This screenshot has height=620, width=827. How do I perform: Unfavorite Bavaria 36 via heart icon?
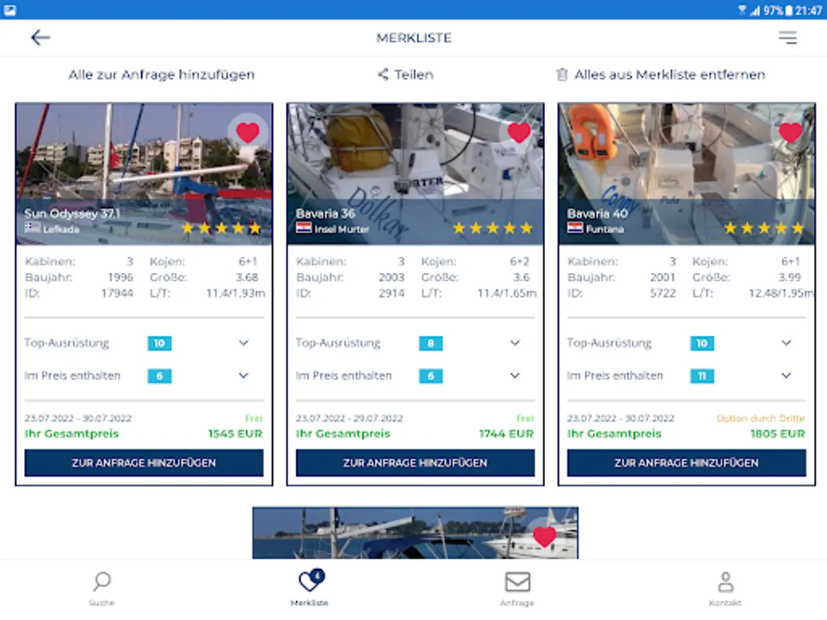point(519,132)
